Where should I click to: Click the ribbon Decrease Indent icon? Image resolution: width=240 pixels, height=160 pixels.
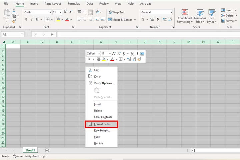(x=97, y=19)
